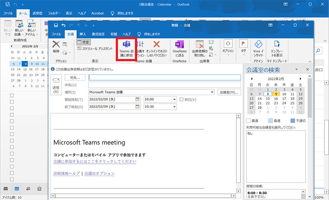
Task: Tick the second calendar list checkbox in sidebar
Action: click(x=12, y=102)
